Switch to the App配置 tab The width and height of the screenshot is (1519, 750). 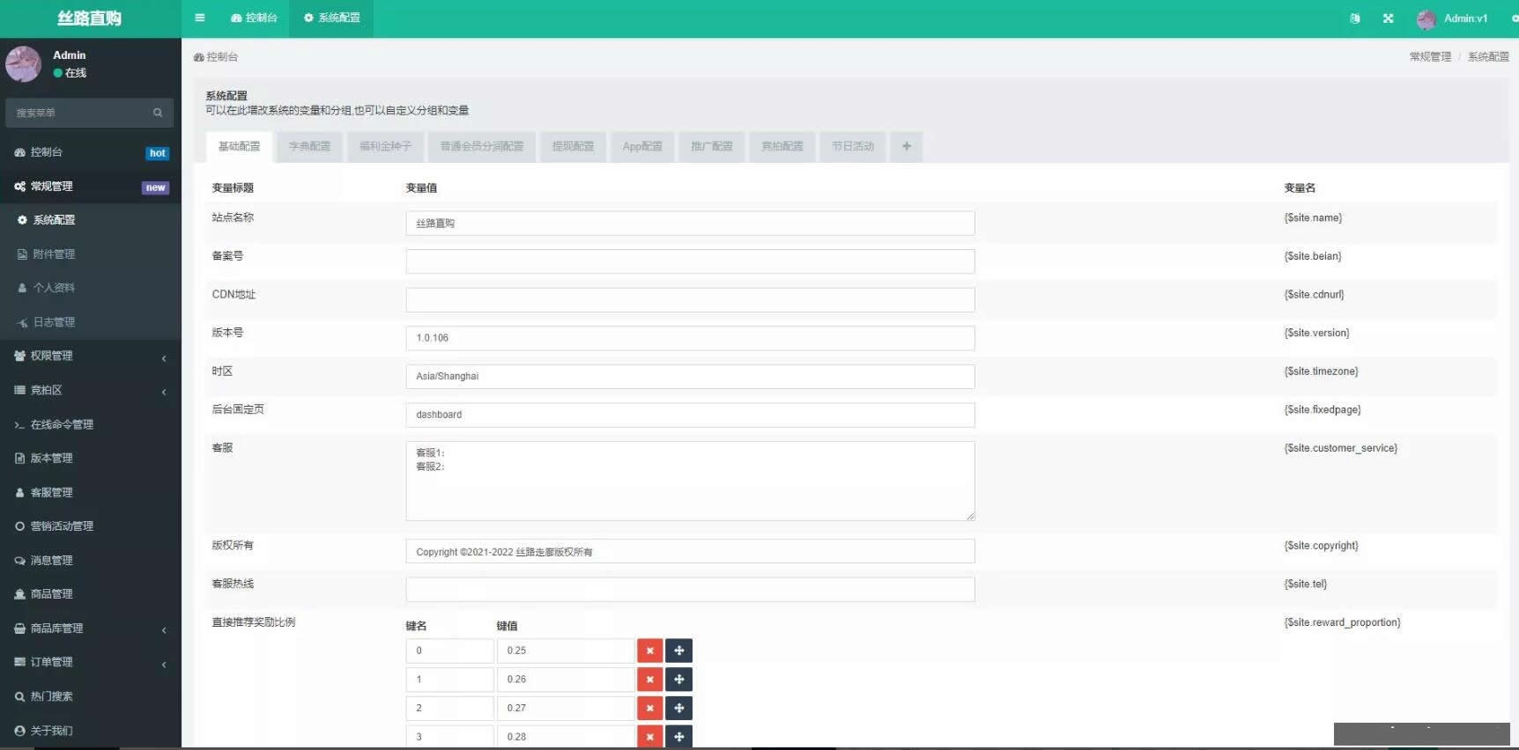point(641,146)
